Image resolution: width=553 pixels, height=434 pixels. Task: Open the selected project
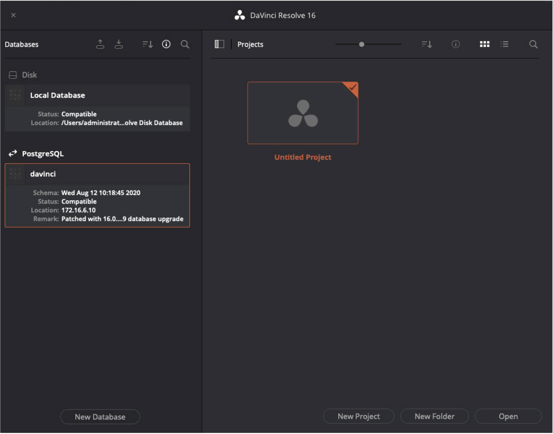[x=508, y=417]
